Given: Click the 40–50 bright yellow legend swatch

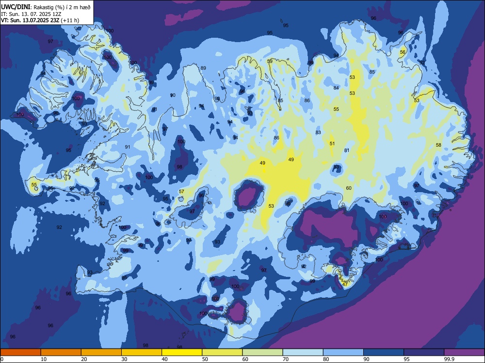Looking at the screenshot, I should 182,352.
